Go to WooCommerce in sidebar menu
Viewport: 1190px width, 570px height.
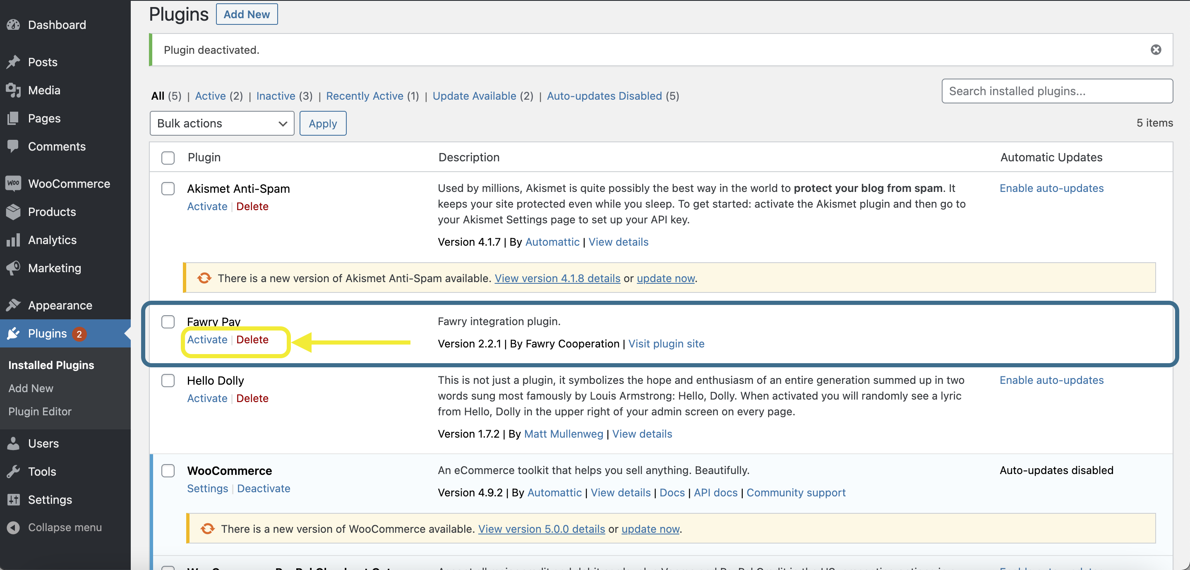click(x=69, y=183)
